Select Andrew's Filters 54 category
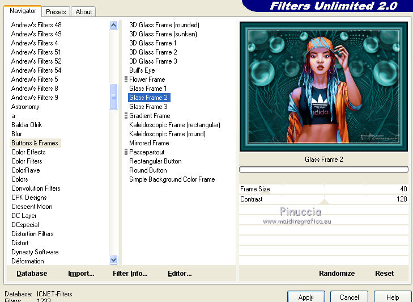 36,70
